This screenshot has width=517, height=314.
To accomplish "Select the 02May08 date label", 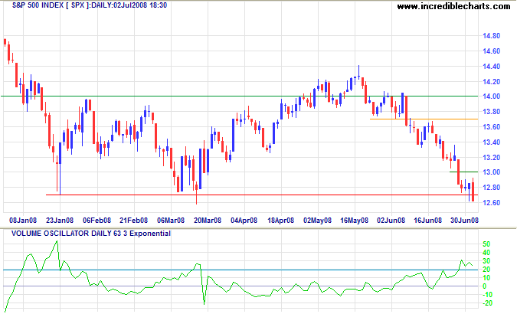I will tap(318, 221).
